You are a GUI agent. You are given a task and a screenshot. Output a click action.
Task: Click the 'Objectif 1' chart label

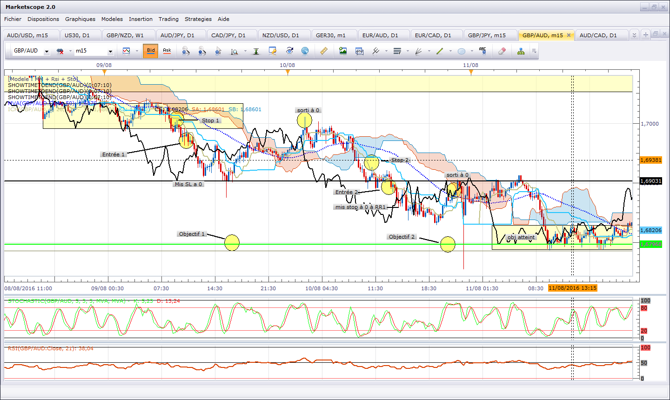click(192, 234)
